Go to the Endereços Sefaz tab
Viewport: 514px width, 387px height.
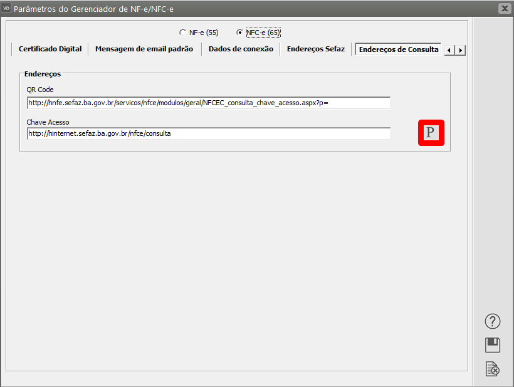click(316, 49)
